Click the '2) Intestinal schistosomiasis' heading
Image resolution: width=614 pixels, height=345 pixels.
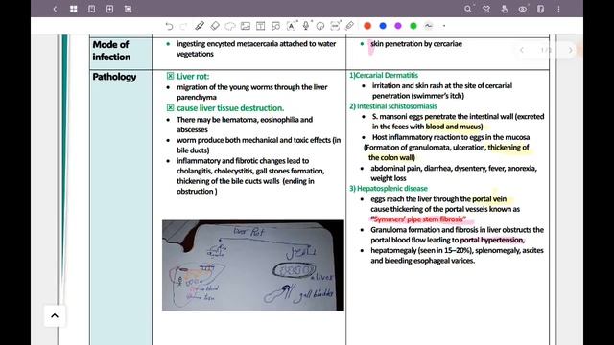click(393, 106)
